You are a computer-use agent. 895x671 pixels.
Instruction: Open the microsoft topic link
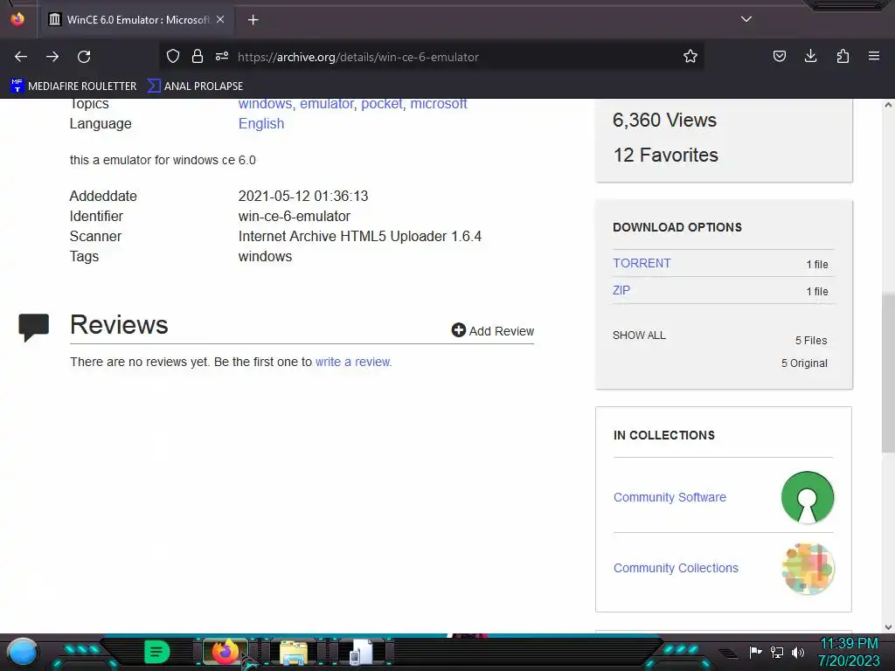click(439, 104)
